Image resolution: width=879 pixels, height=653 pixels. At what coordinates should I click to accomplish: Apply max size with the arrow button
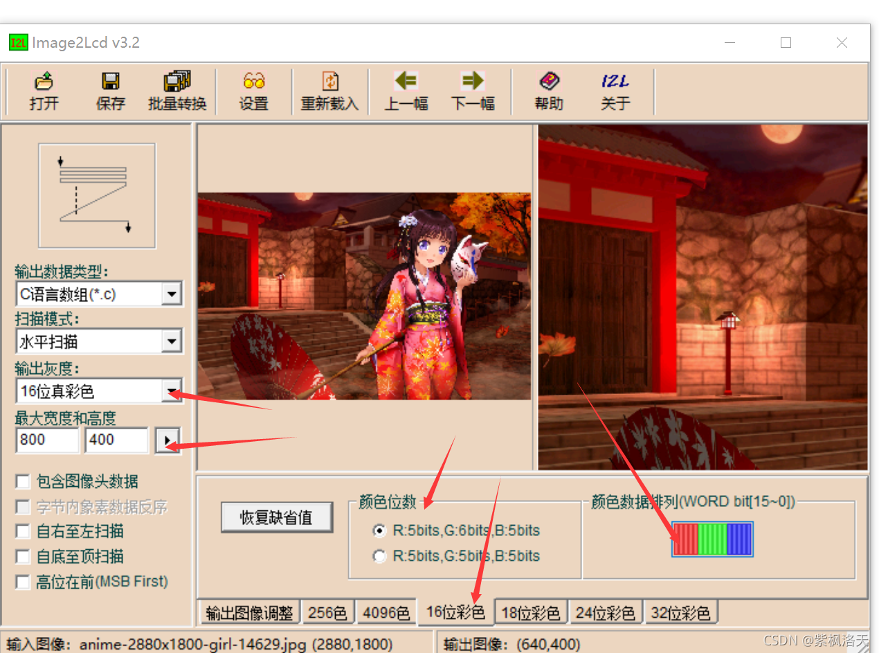166,440
